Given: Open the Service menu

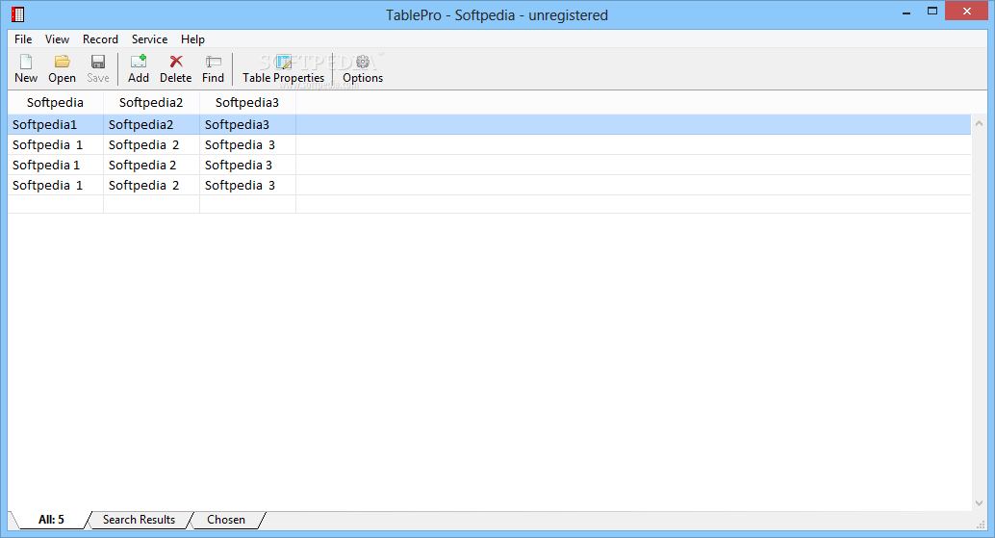Looking at the screenshot, I should coord(150,39).
